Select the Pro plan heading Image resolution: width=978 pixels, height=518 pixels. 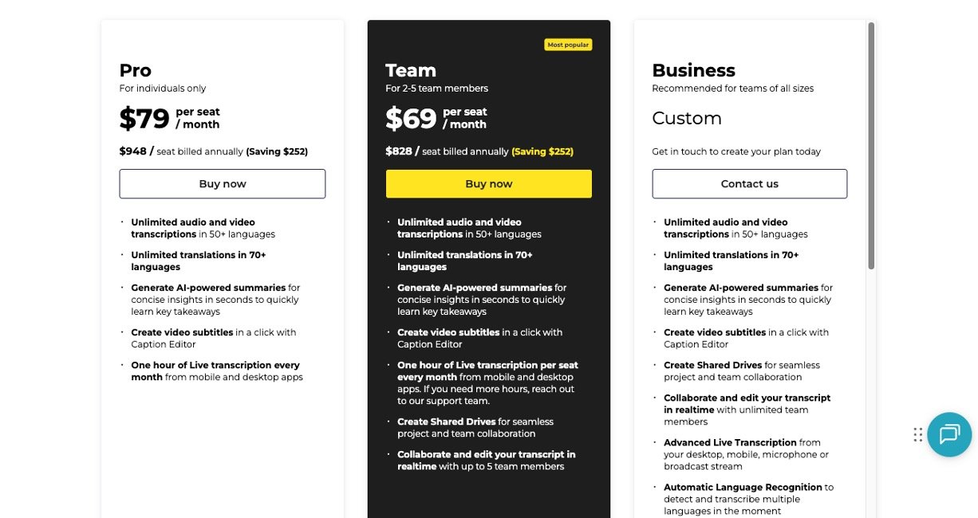pos(136,70)
